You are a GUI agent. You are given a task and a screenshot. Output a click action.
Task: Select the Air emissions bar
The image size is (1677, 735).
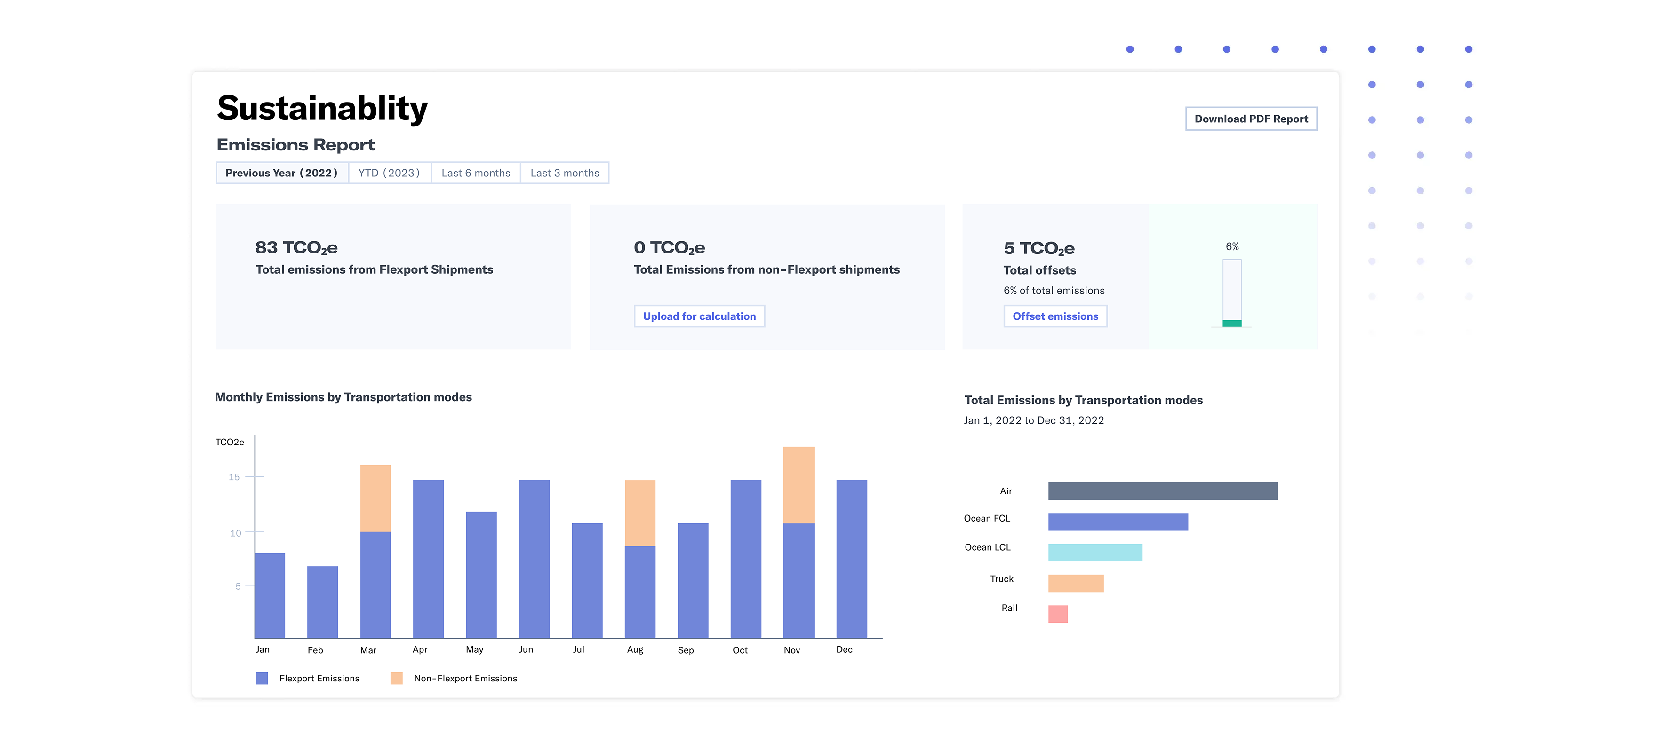coord(1162,491)
